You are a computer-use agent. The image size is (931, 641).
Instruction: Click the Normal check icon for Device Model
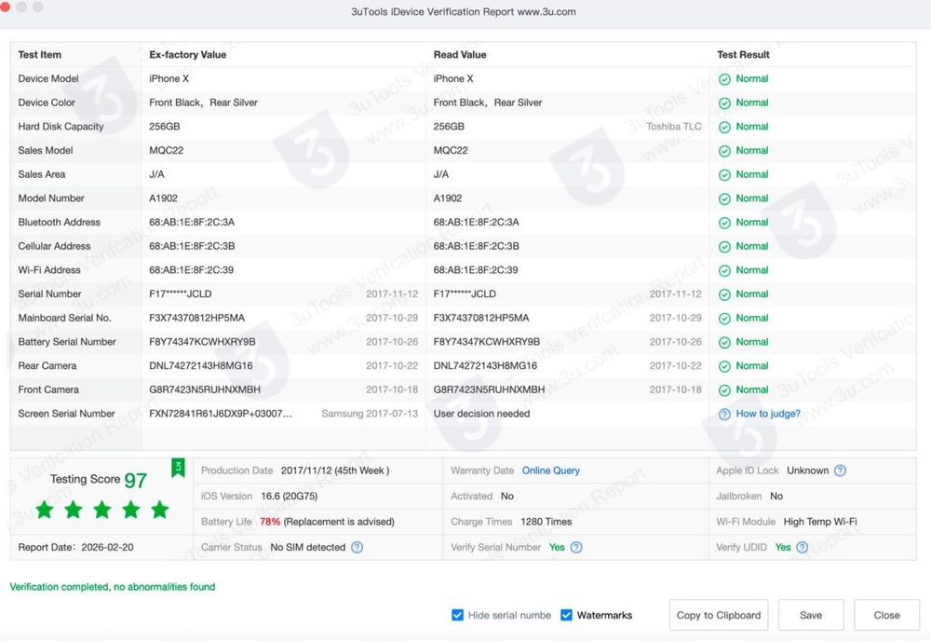(724, 79)
